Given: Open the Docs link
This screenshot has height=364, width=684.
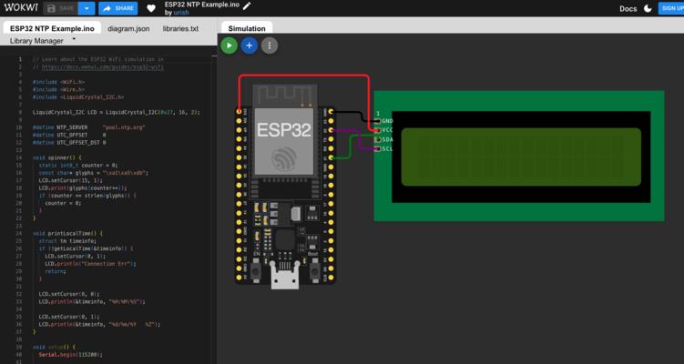Looking at the screenshot, I should 628,9.
